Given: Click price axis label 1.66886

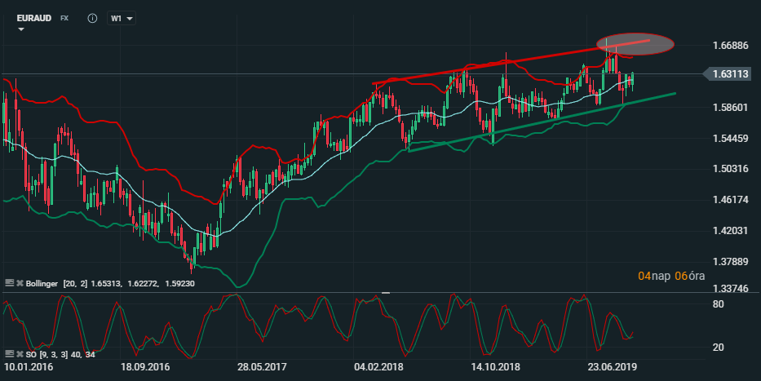Looking at the screenshot, I should 731,46.
